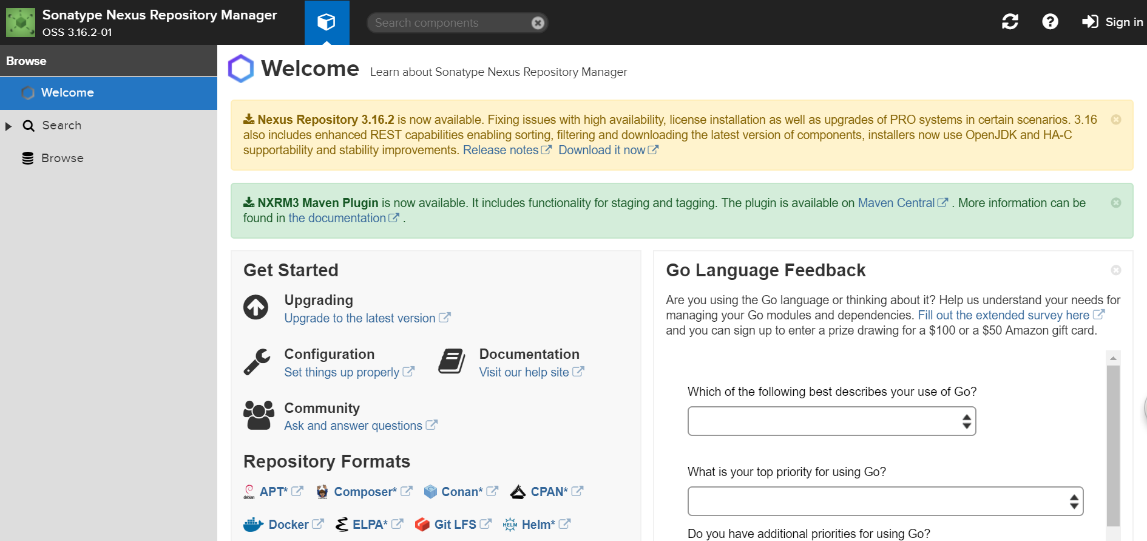Viewport: 1147px width, 541px height.
Task: Open Visit our help site link
Action: 524,372
